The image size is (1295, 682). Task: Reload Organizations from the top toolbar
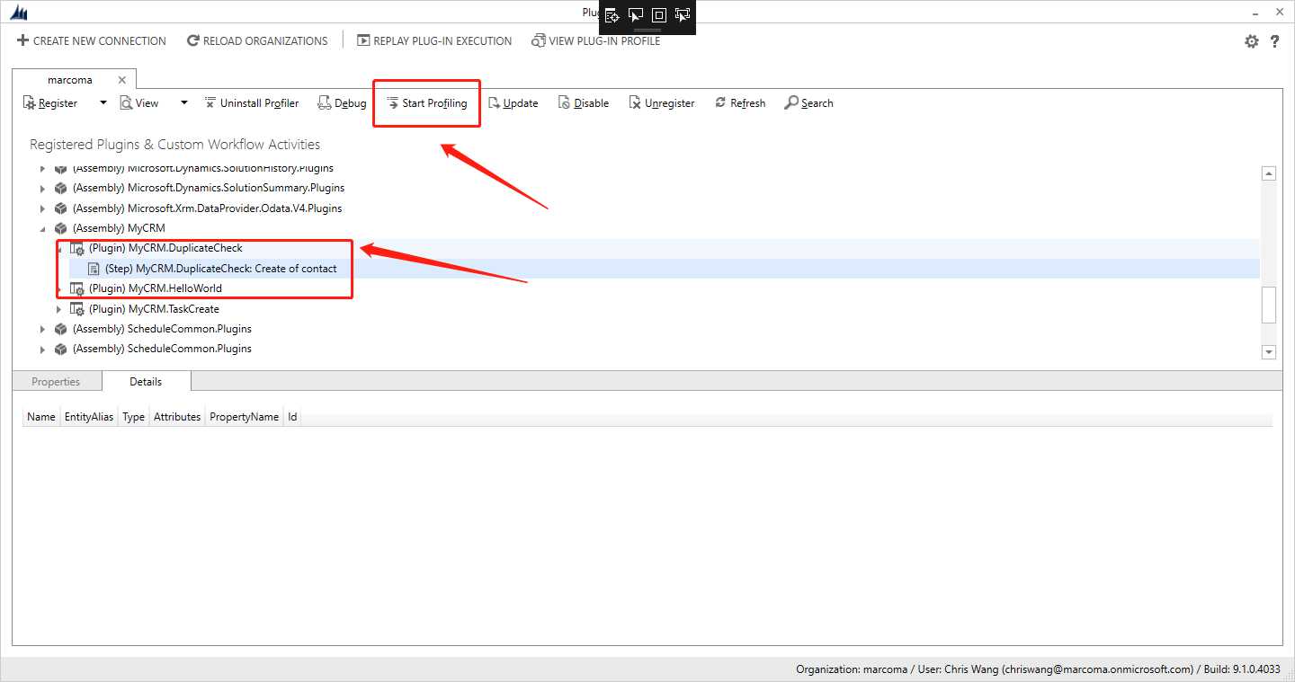click(x=257, y=40)
